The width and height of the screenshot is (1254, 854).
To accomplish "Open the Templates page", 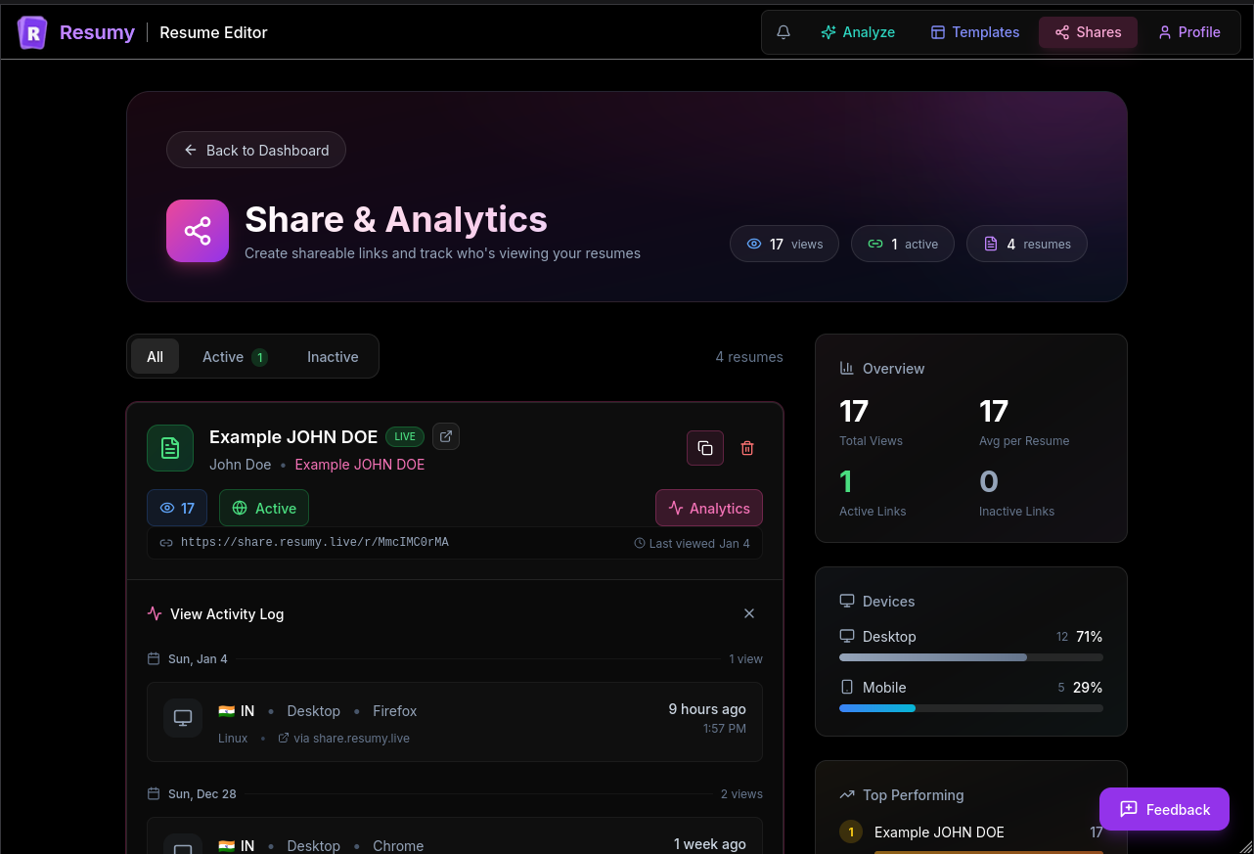I will [x=975, y=32].
